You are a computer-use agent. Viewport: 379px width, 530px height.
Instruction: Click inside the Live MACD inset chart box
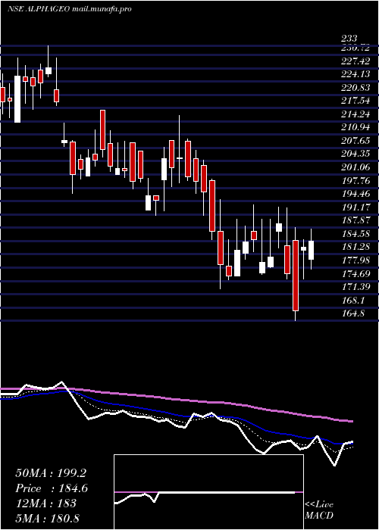click(208, 492)
